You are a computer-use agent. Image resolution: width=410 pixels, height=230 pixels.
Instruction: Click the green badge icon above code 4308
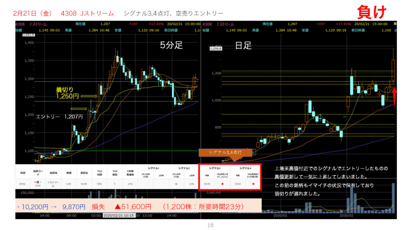38,182
